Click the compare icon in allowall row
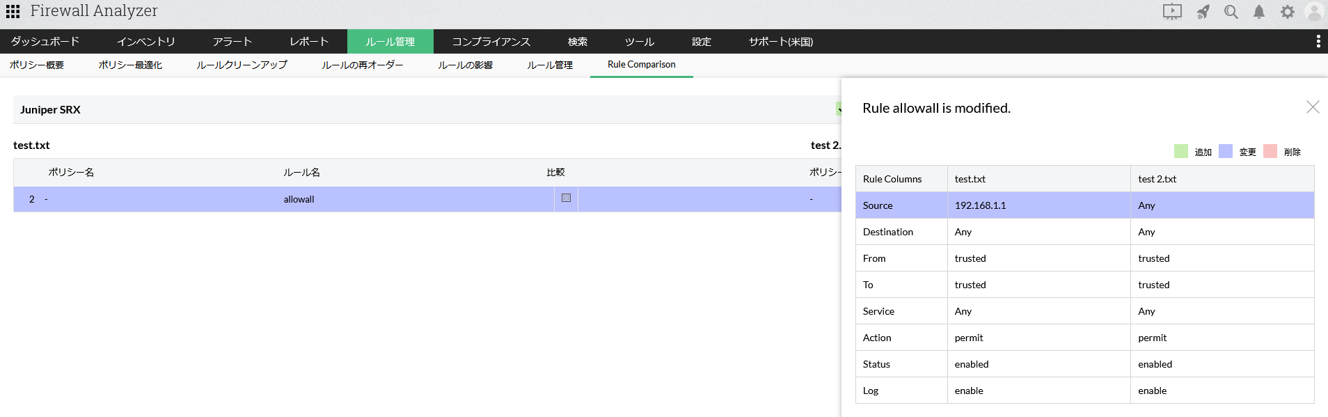The image size is (1328, 417). point(566,198)
